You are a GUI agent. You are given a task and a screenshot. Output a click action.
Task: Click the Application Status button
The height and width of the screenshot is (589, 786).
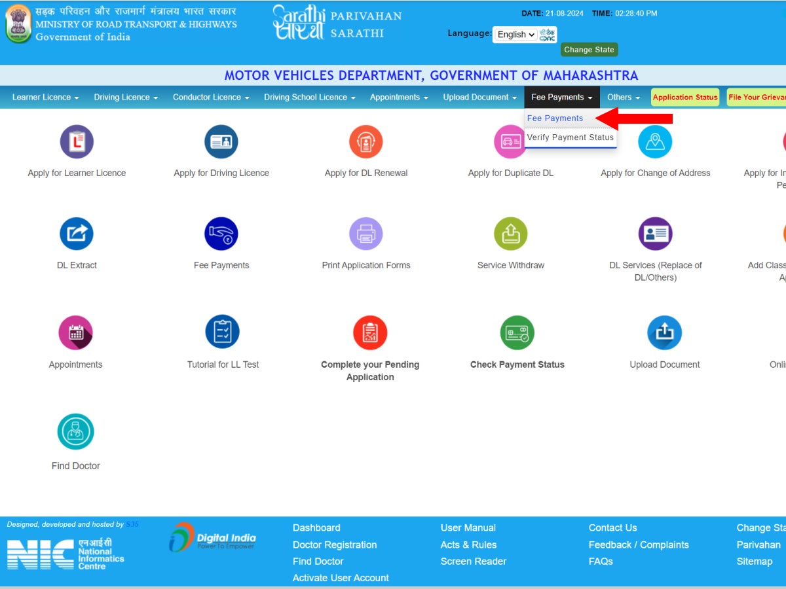coord(684,98)
